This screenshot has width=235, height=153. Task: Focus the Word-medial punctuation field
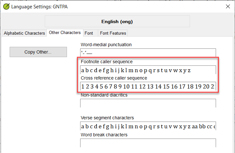pyautogui.click(x=148, y=53)
